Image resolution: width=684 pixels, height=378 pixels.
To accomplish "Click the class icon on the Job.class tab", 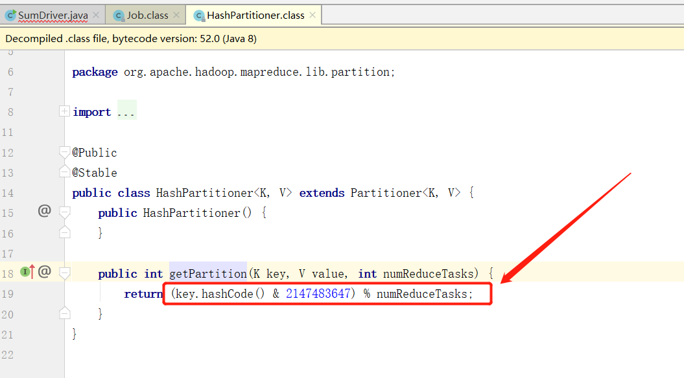I will [x=119, y=14].
